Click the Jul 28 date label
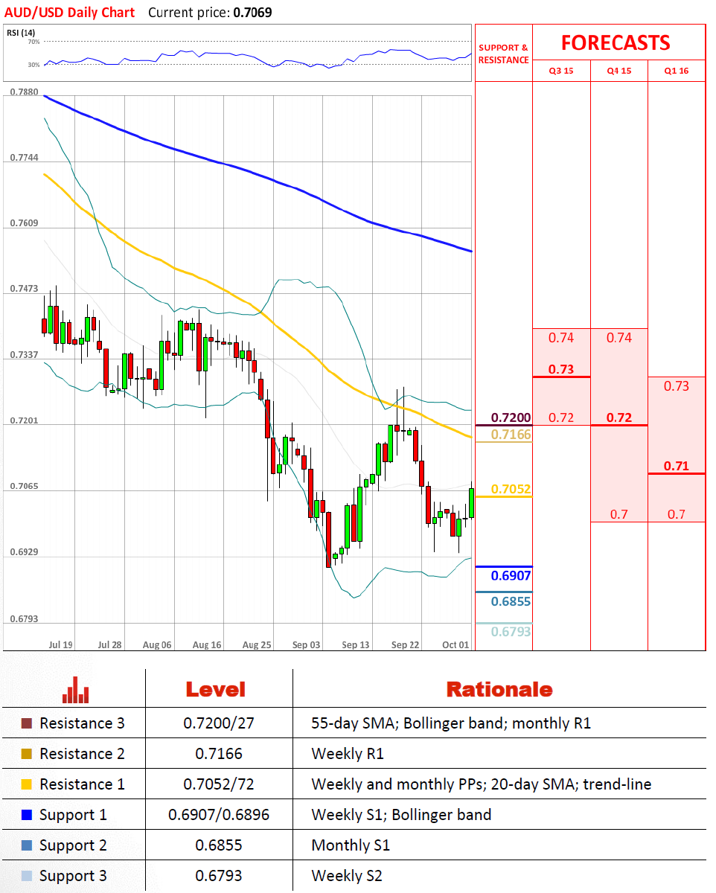The image size is (716, 893). (109, 644)
